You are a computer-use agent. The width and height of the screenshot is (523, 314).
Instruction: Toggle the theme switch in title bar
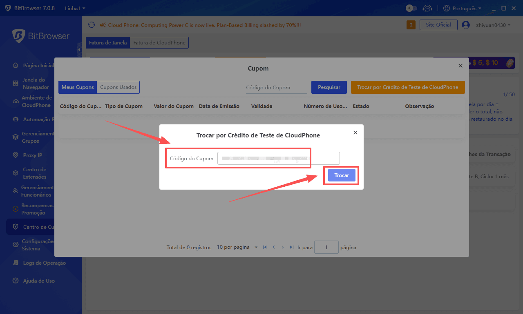coord(411,8)
